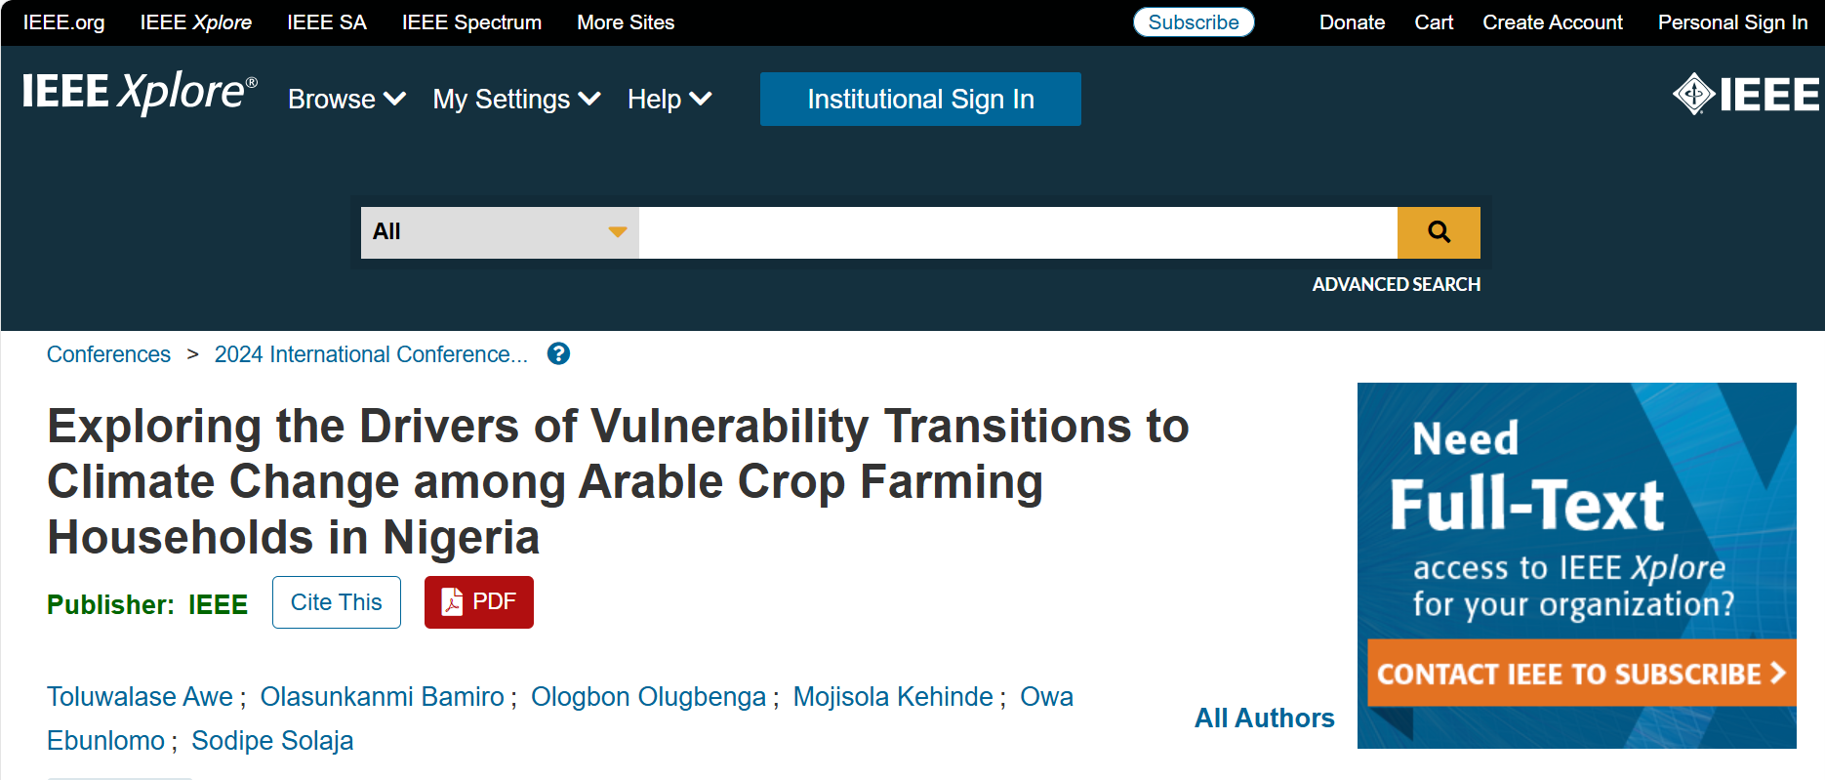Screen dimensions: 1825x780
Task: Click the Conferences breadcrumb link
Action: pyautogui.click(x=108, y=354)
